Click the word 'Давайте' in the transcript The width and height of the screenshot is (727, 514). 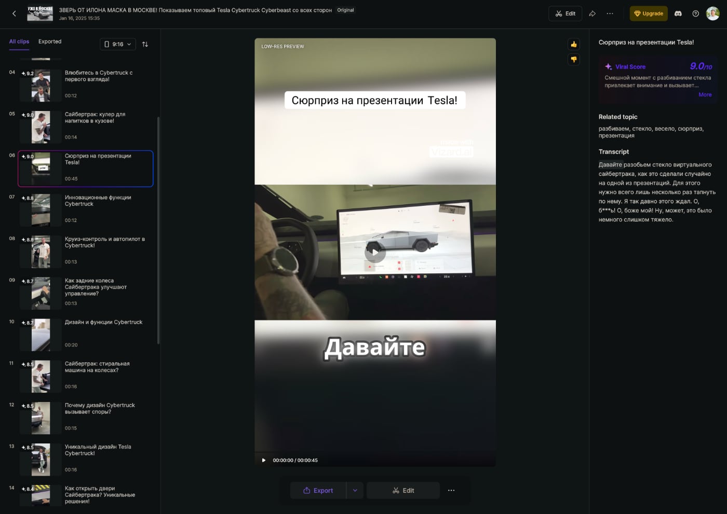pos(610,164)
